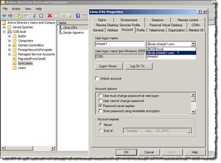Viewport: 221px width, 163px height.
Task: Click the Refresh icon in toolbar
Action: [63, 16]
